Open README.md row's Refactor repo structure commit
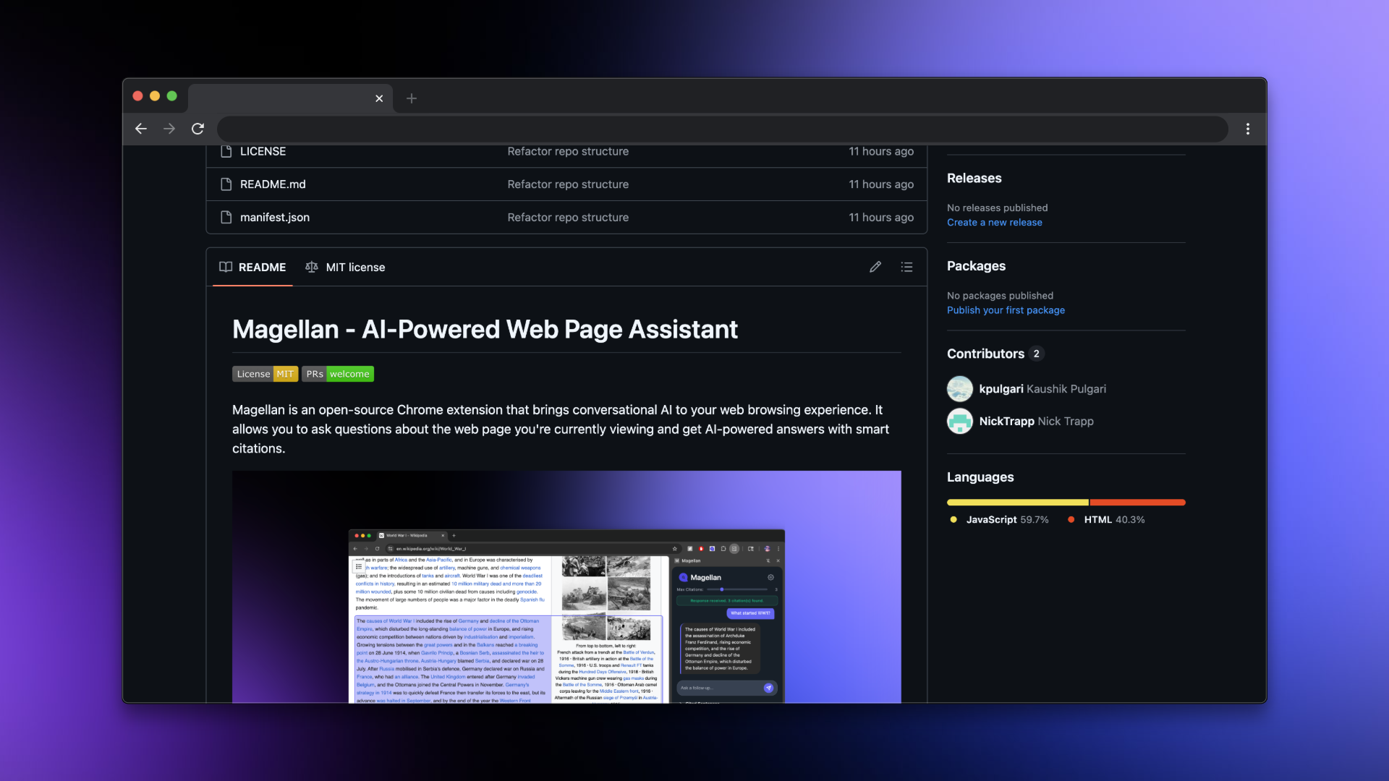 click(568, 184)
